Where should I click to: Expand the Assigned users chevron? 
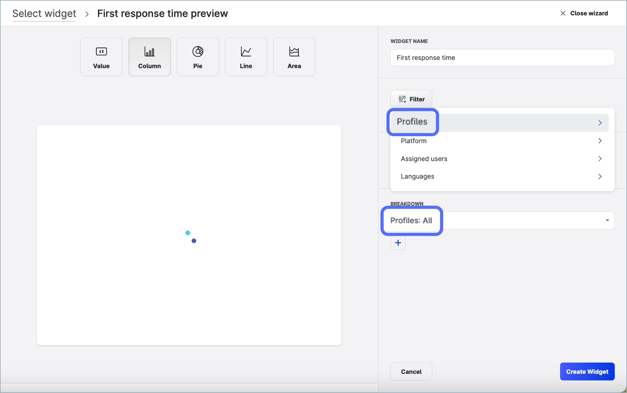(600, 159)
